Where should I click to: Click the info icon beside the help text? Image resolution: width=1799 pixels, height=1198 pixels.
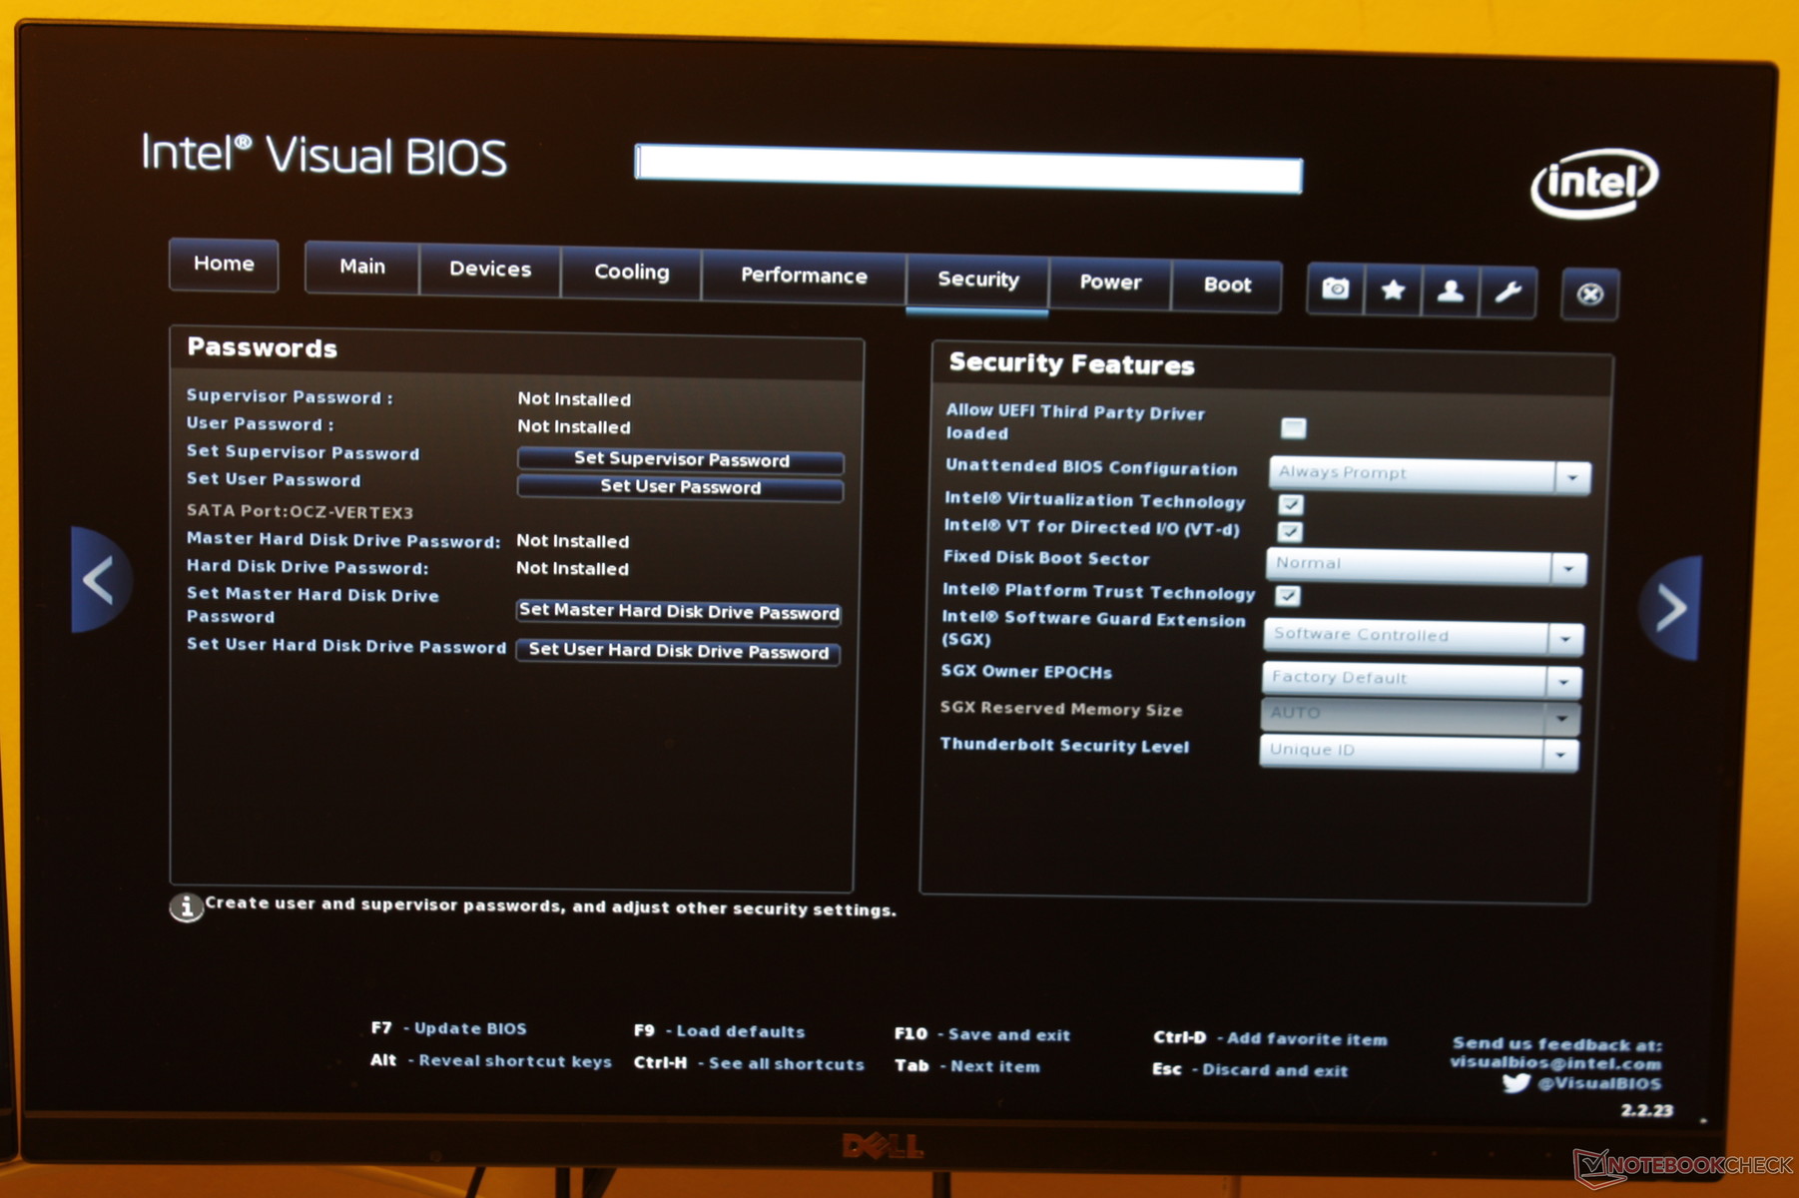(186, 906)
